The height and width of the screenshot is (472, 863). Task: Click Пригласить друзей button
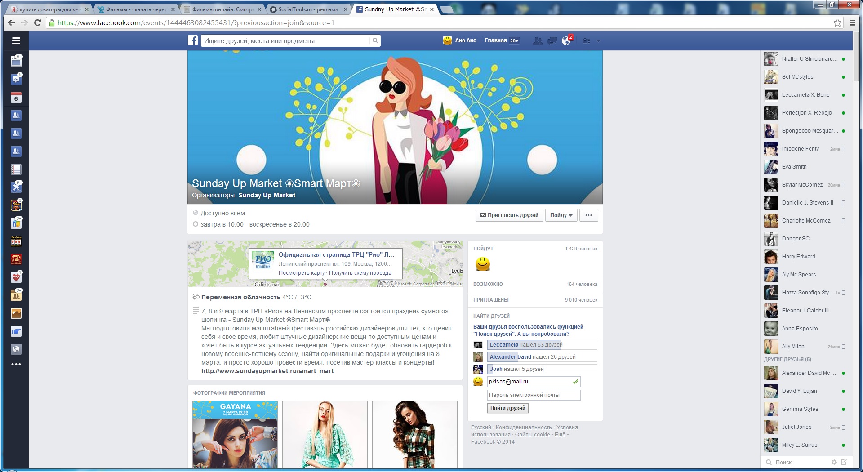(509, 215)
